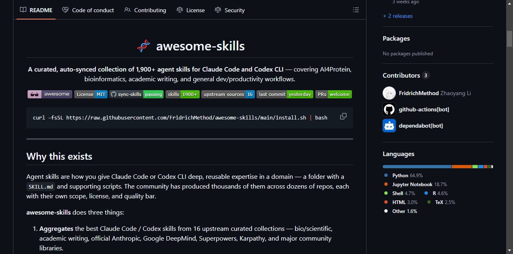The height and width of the screenshot is (254, 513).
Task: Click the awesome-skills title heading
Action: (x=200, y=46)
